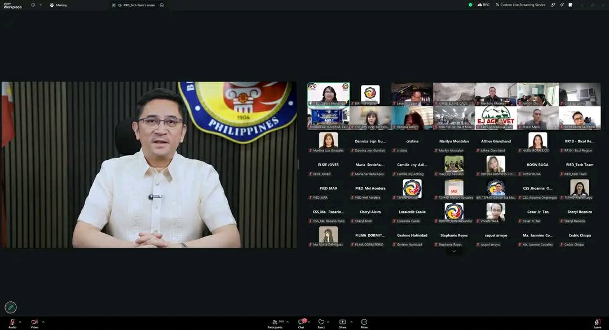Select the PIED_MAR participant tile

pos(328,190)
